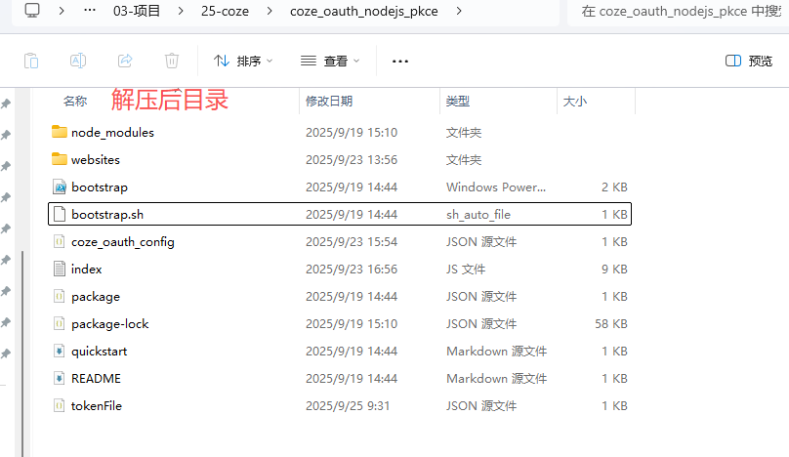The image size is (789, 457).
Task: Select file name bootstrap.sh
Action: (x=107, y=215)
